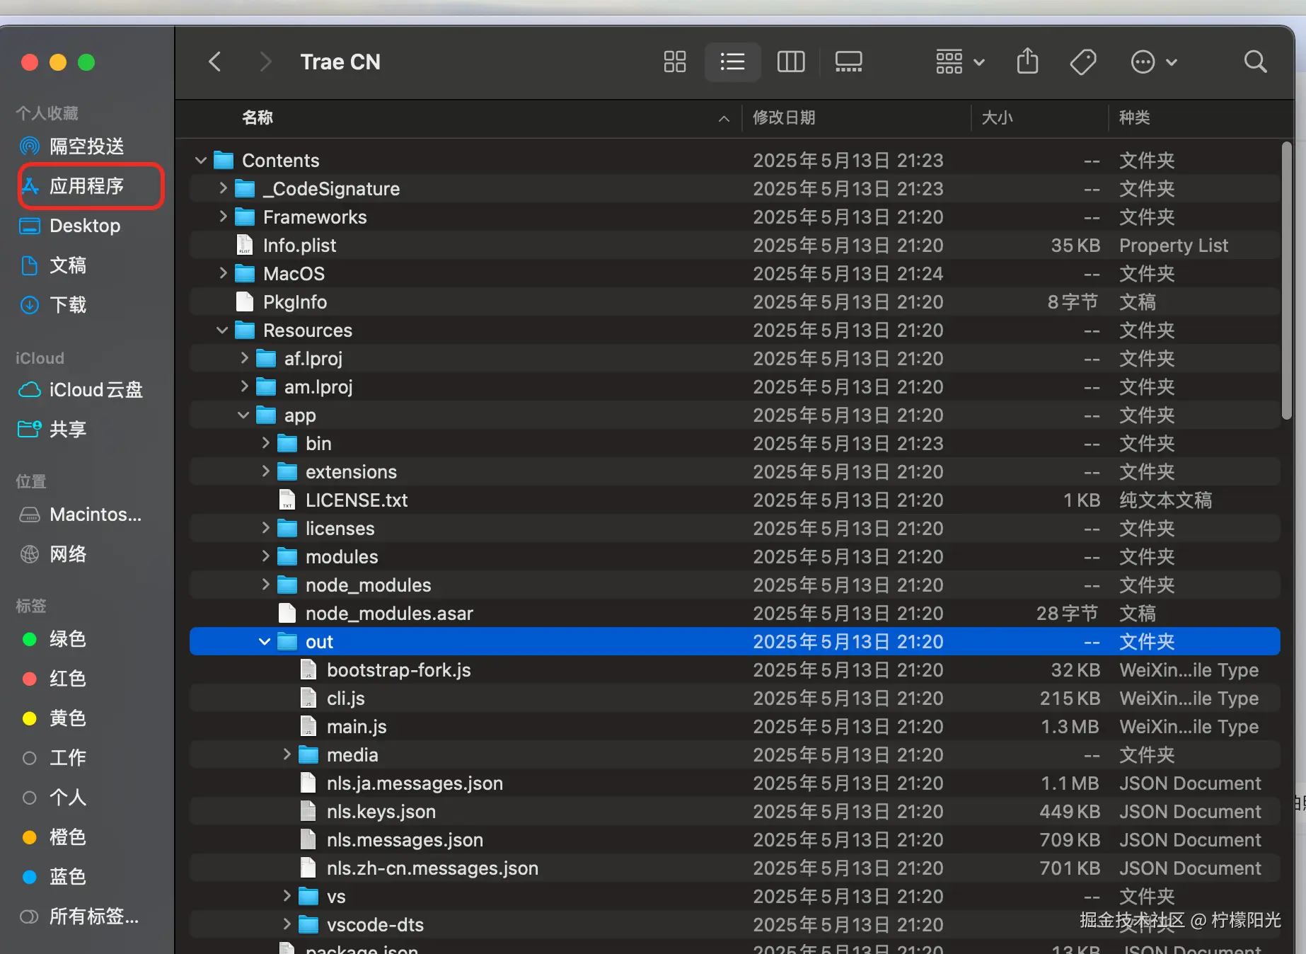This screenshot has width=1306, height=954.
Task: Switch to column view
Action: 791,62
